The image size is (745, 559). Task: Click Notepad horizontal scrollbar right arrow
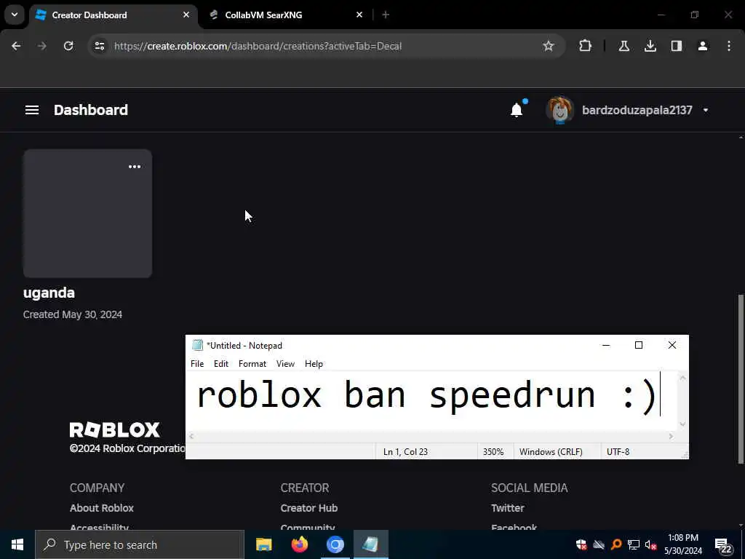tap(671, 436)
